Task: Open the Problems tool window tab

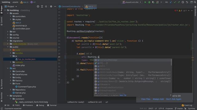Action: 28,105
